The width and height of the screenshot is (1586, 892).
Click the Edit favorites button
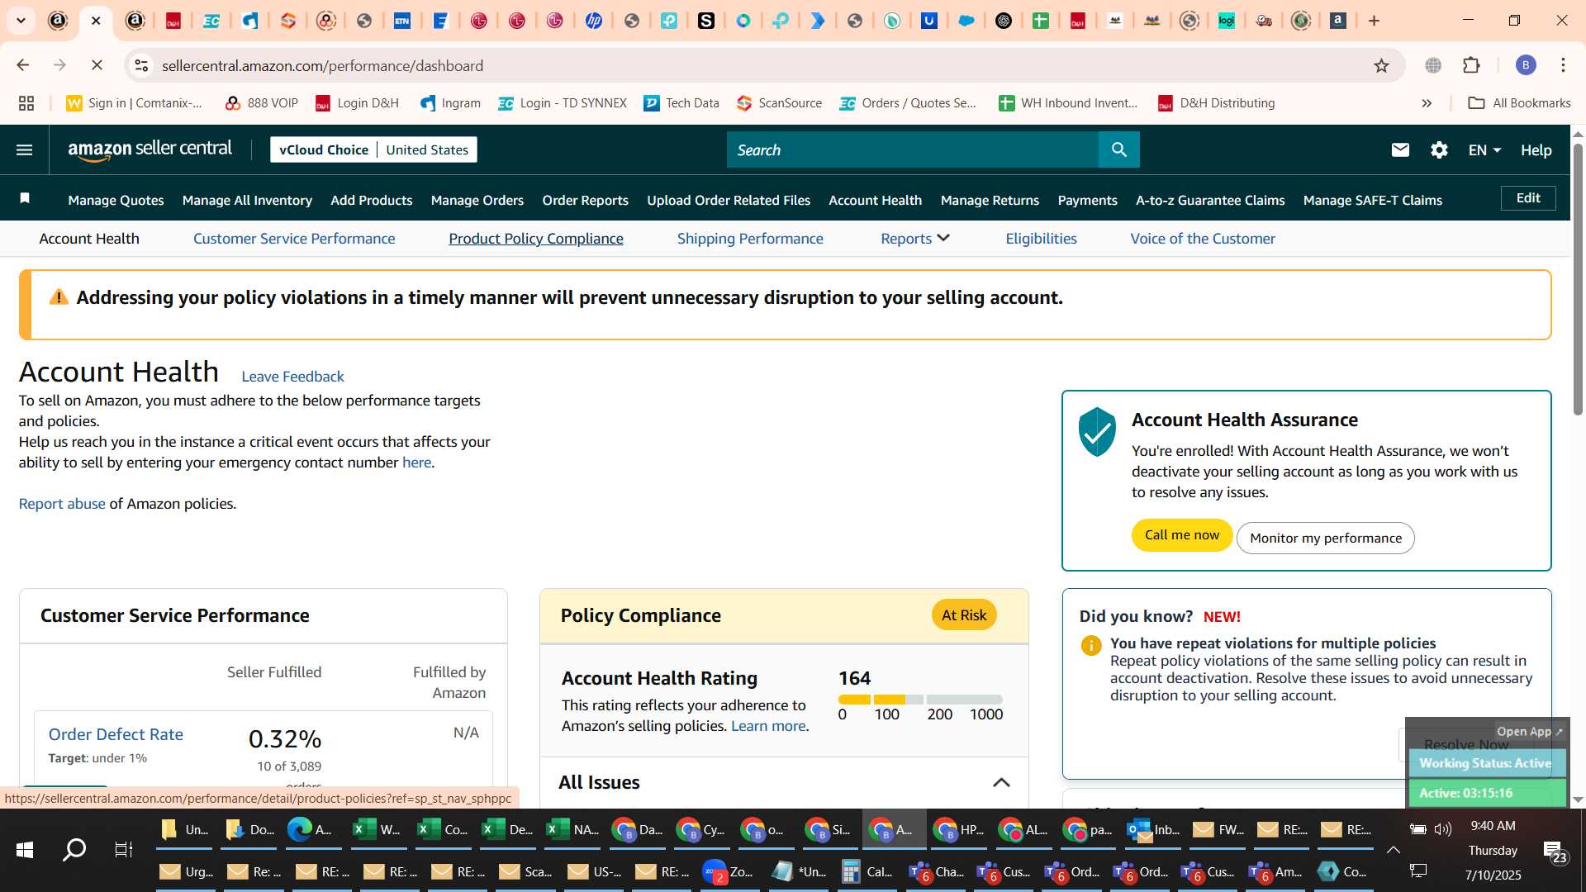pos(1528,198)
